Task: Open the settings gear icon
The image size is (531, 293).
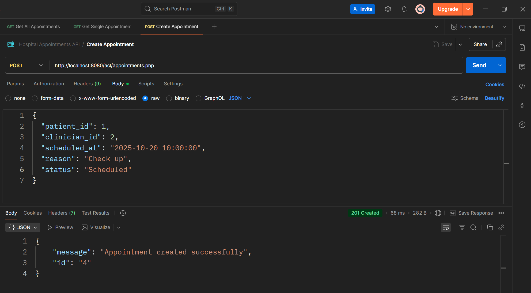Action: tap(388, 9)
